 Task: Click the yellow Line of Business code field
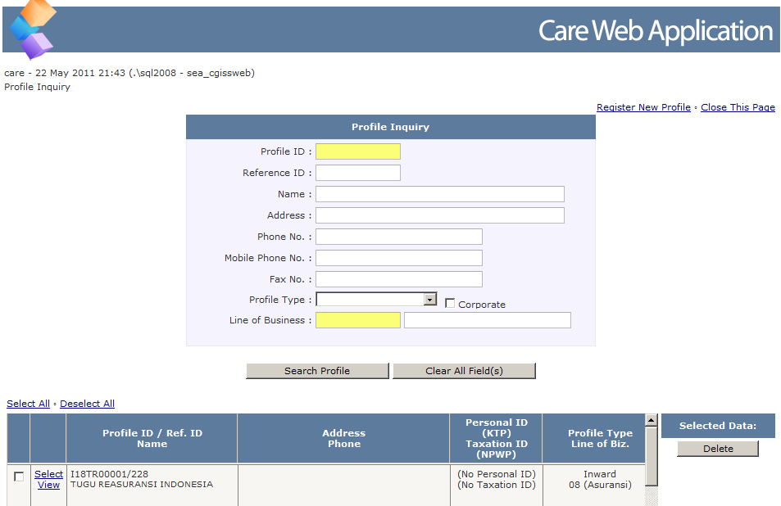[358, 320]
